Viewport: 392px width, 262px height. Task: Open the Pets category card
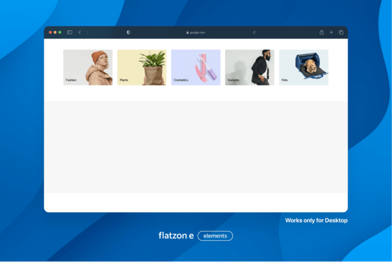304,67
